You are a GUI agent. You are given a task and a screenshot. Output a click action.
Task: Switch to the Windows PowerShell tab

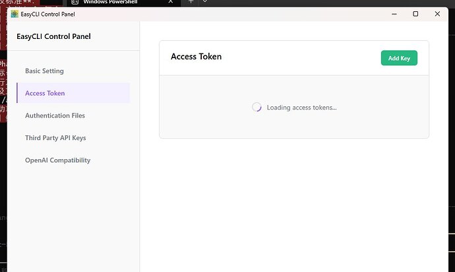[x=122, y=3]
